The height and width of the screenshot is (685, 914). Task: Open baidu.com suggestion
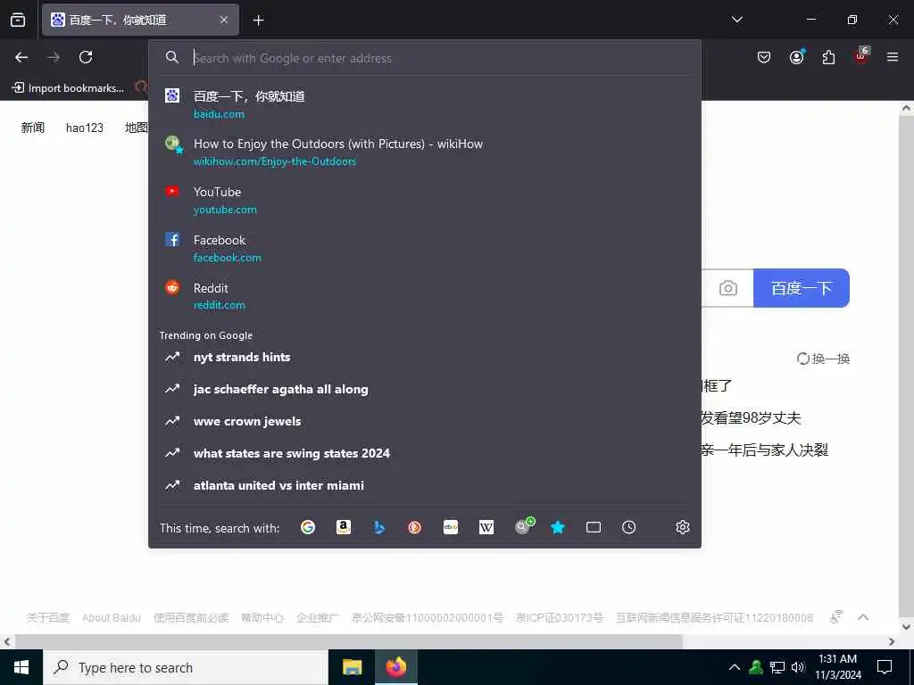(424, 103)
